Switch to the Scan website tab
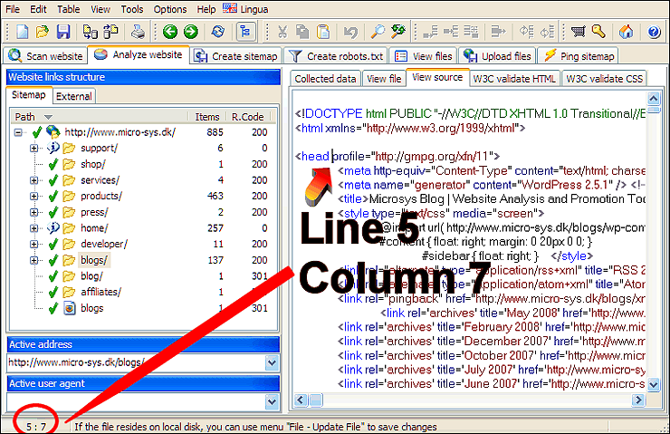This screenshot has width=670, height=434. pos(45,56)
